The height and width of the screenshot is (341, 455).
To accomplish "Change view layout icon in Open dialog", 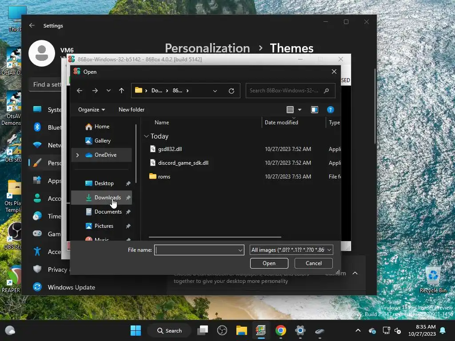I will [x=290, y=110].
